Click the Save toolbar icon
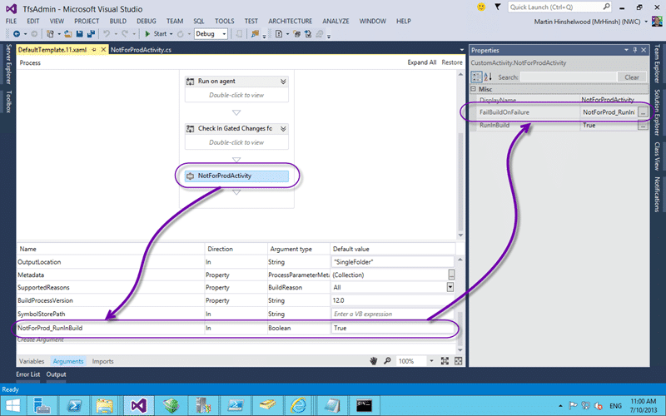Image resolution: width=666 pixels, height=416 pixels. pyautogui.click(x=79, y=34)
